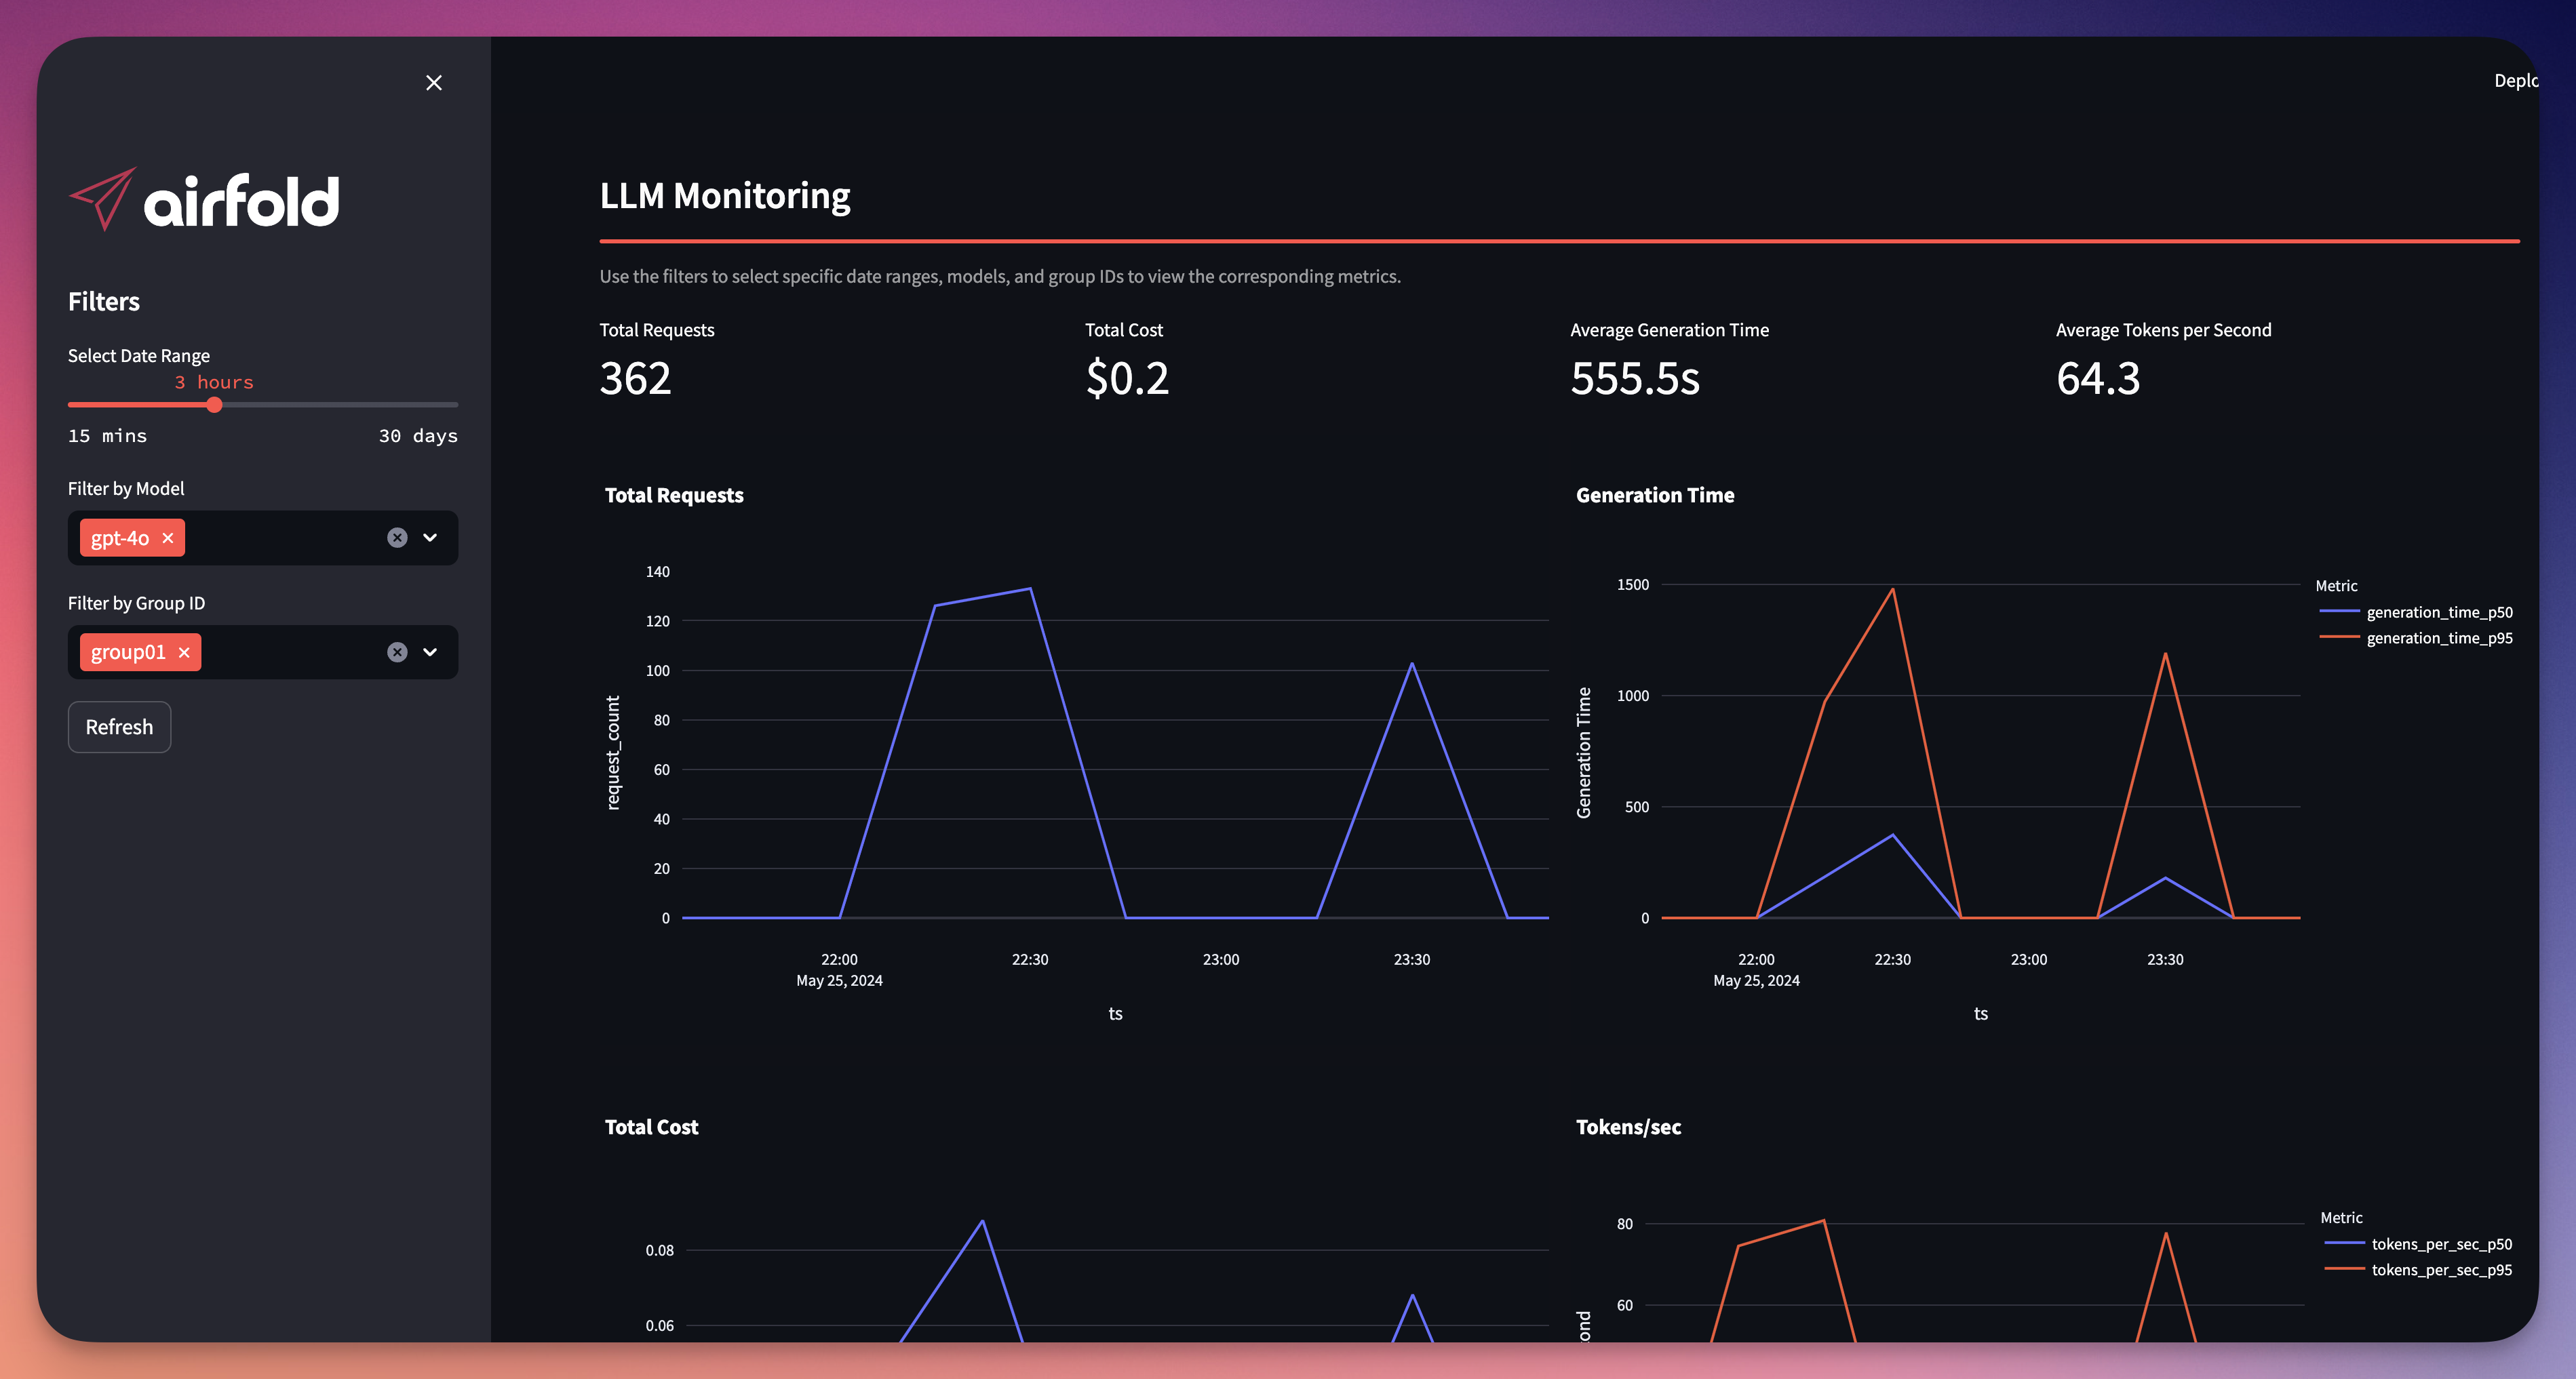Clear all selected group IDs

click(397, 652)
